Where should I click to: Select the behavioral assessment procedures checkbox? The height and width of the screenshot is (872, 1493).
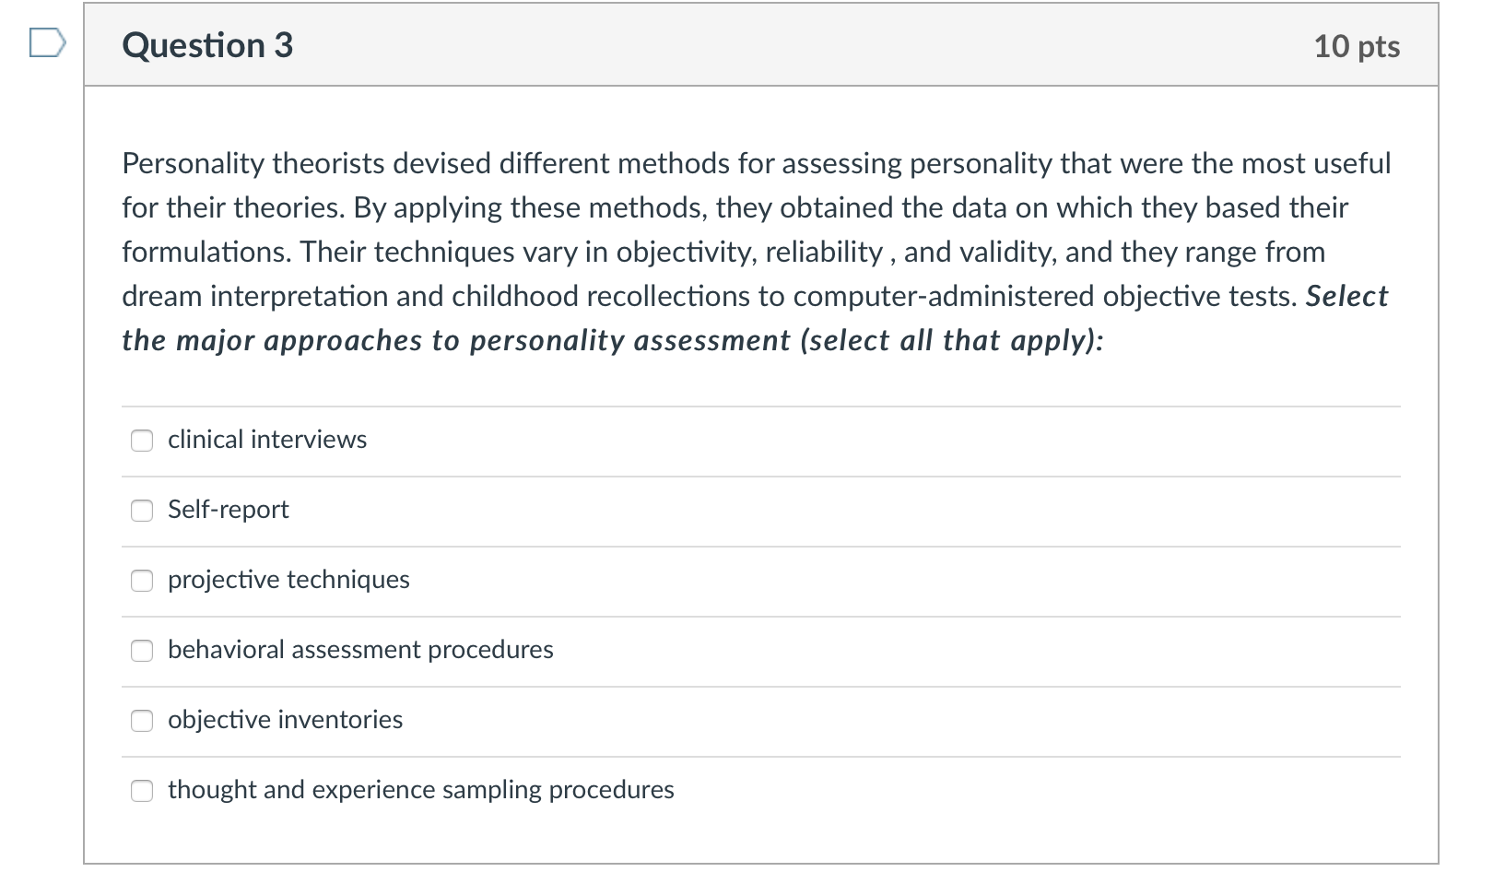[142, 651]
